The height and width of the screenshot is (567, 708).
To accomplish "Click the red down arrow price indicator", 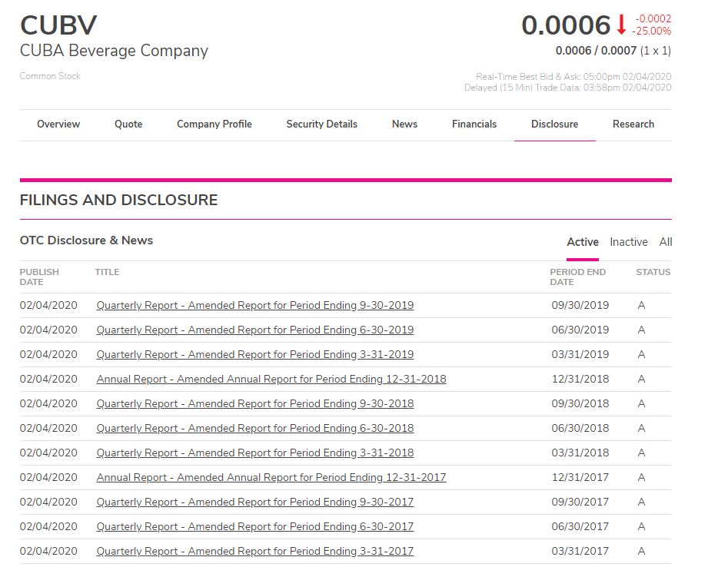I will [621, 25].
